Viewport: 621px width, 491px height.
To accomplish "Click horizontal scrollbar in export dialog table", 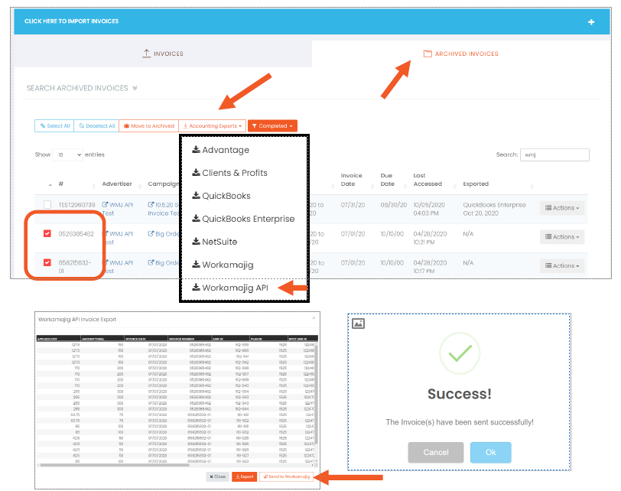I will coord(115,465).
